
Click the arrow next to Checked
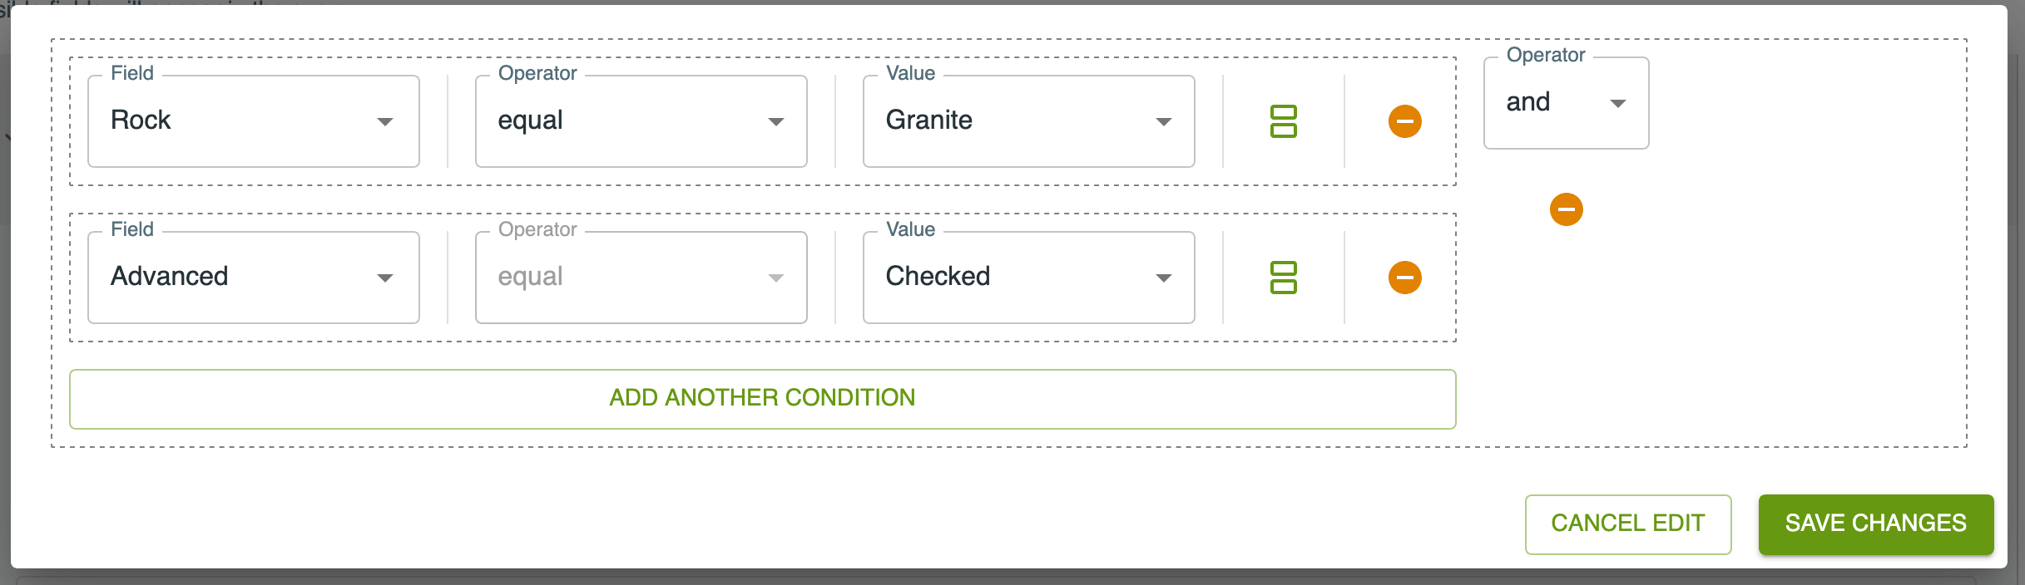coord(1163,278)
